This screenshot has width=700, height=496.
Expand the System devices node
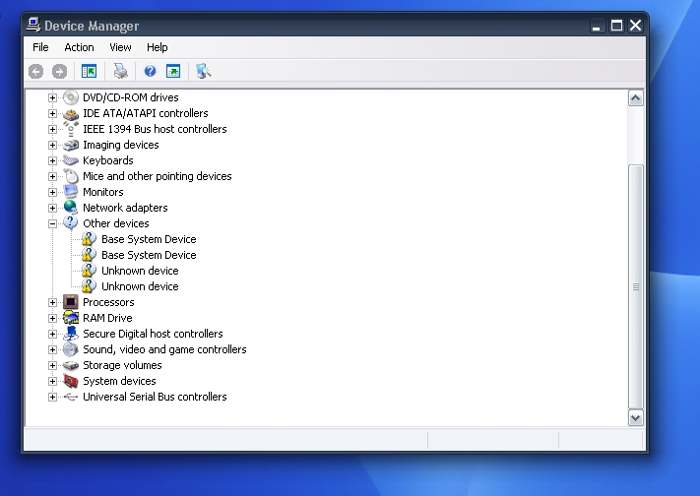tap(52, 381)
